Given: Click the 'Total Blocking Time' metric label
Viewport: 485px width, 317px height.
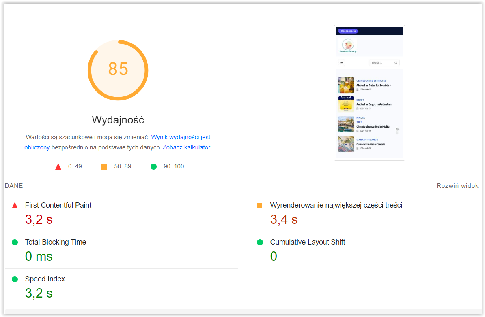Looking at the screenshot, I should (x=55, y=242).
